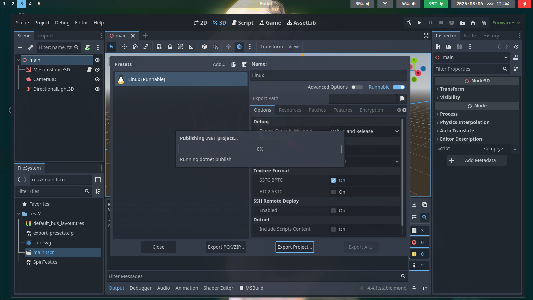
Task: Hide the Camera3D node with eye icon
Action: pos(97,79)
